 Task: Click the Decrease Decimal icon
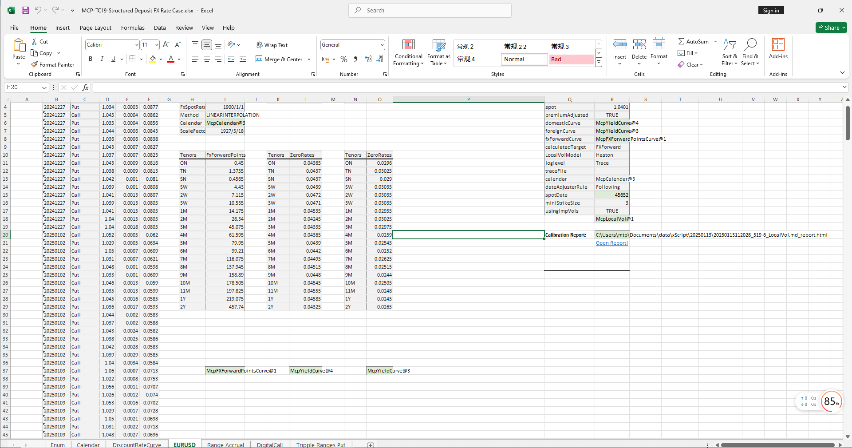[x=380, y=59]
